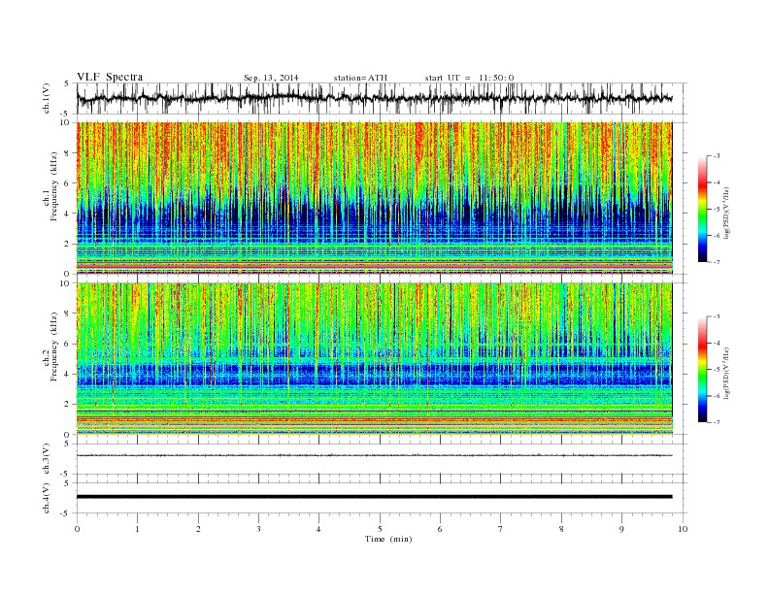
Task: Click the thick black ch.4 voltage trace
Action: (375, 497)
